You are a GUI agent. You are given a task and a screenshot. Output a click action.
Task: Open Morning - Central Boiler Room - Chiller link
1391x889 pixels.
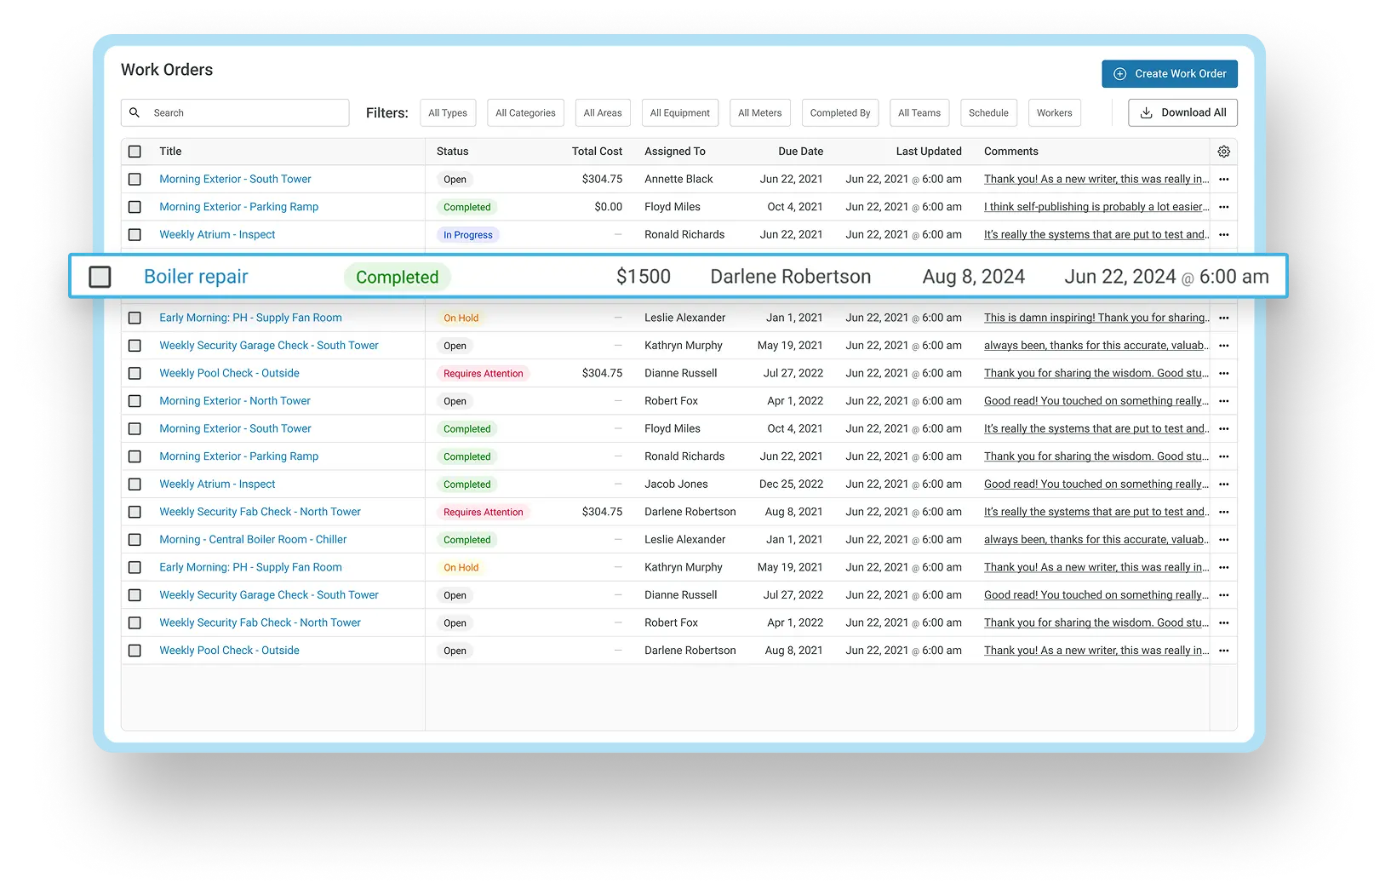[253, 540]
